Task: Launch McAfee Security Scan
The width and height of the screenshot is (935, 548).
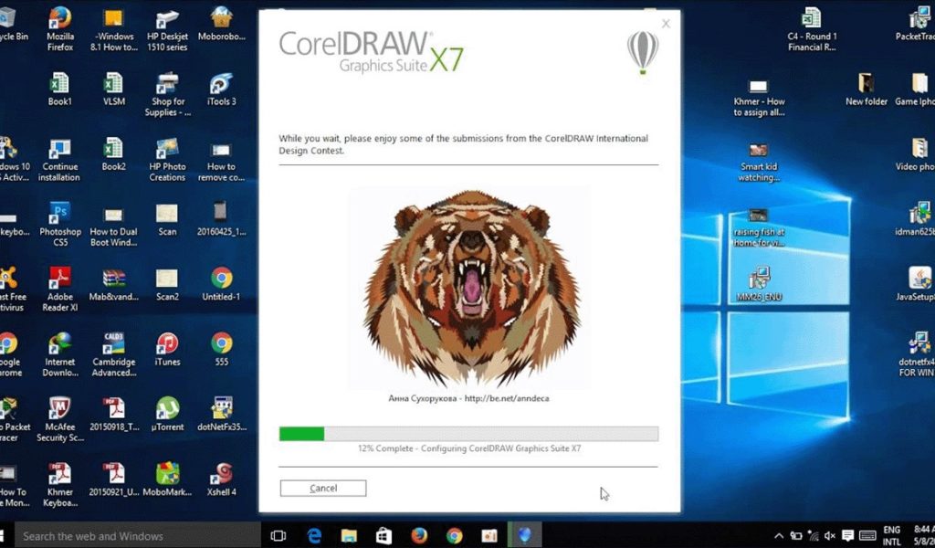Action: 59,420
